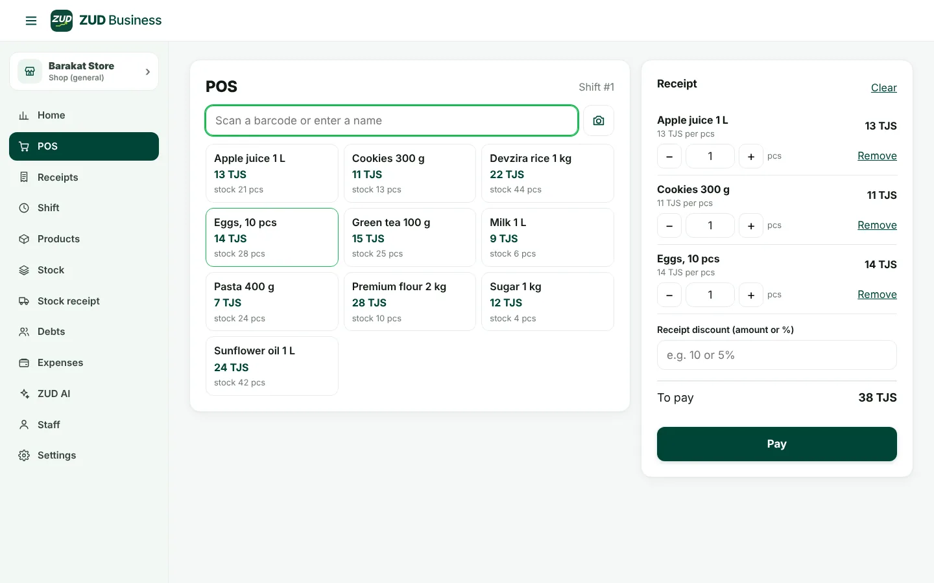Select POS in the sidebar

[x=84, y=146]
